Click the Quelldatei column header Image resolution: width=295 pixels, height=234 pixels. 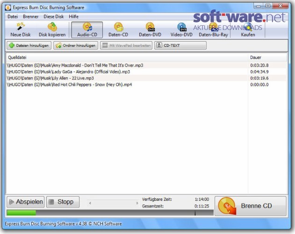[x=127, y=58]
